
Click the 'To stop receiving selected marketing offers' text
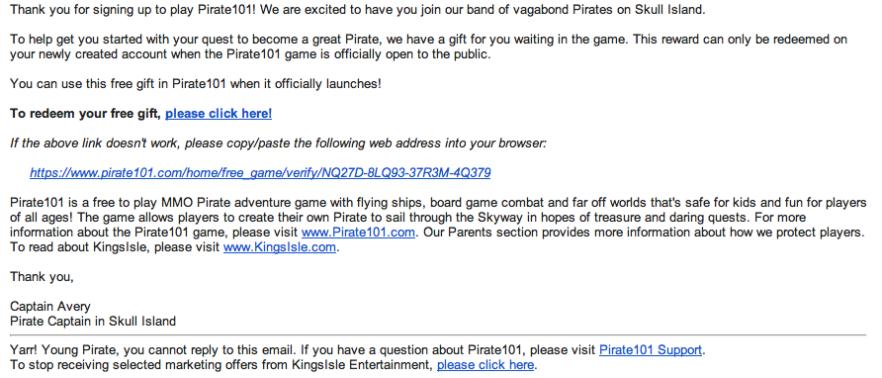point(221,365)
